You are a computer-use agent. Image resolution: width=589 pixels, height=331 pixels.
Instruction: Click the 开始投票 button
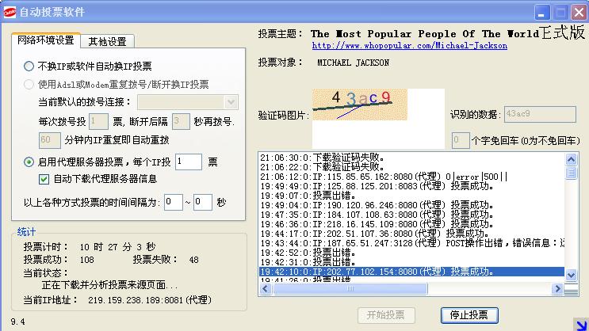tap(386, 315)
